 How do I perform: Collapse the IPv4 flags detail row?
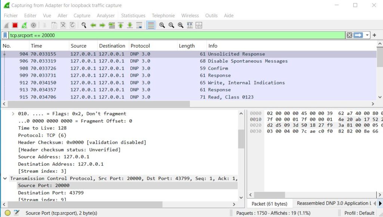point(13,113)
